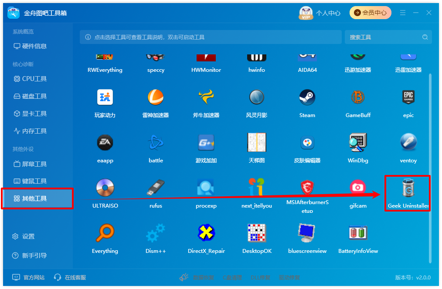
Task: Click the rufus USB drive icon
Action: [156, 188]
